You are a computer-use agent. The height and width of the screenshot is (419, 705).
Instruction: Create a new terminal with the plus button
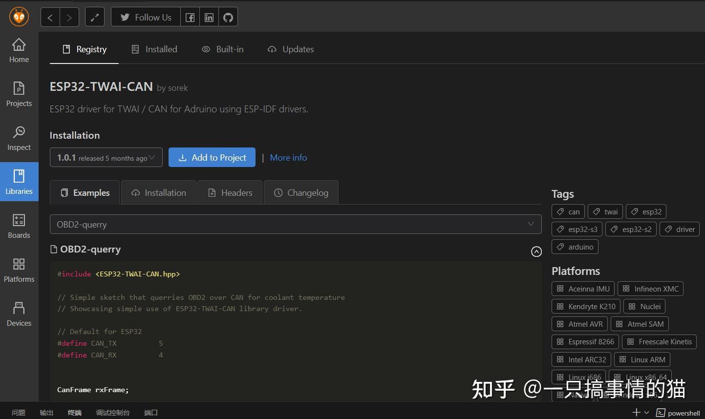tap(636, 412)
